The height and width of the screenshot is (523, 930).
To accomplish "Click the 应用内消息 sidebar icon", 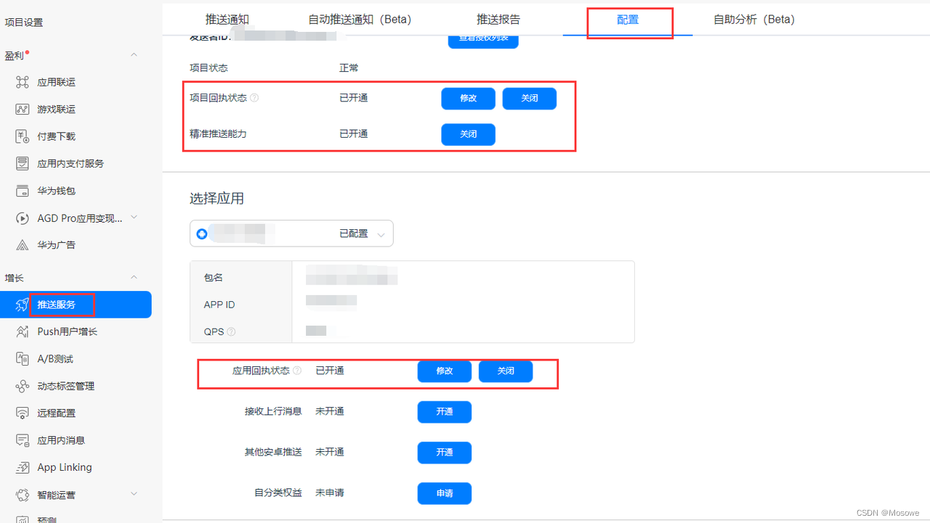I will [23, 440].
